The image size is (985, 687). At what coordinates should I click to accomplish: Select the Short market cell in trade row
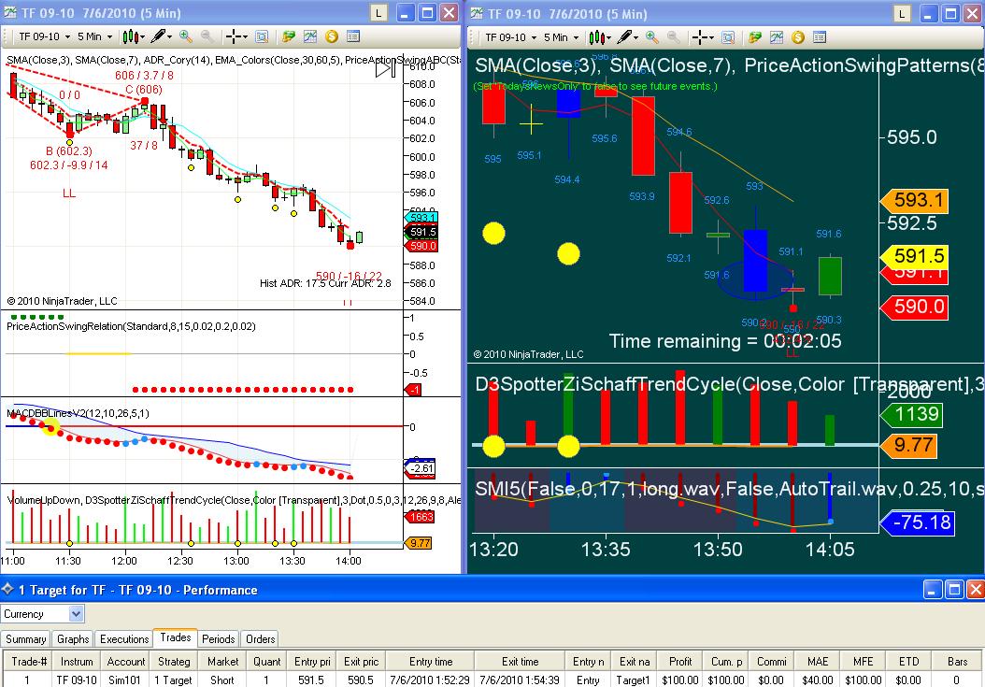[222, 680]
